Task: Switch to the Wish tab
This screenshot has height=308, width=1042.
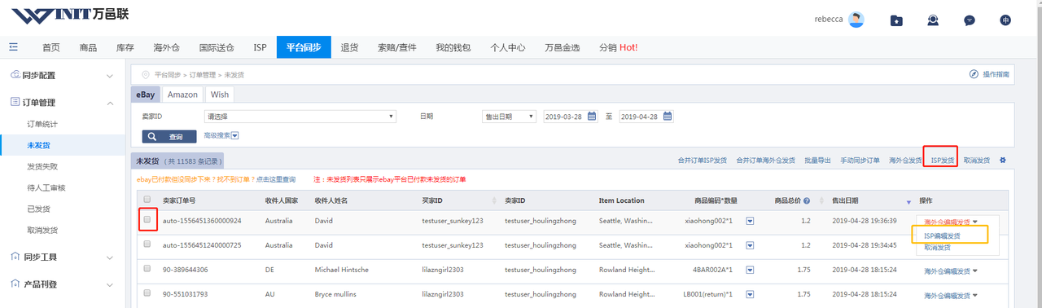Action: click(220, 95)
